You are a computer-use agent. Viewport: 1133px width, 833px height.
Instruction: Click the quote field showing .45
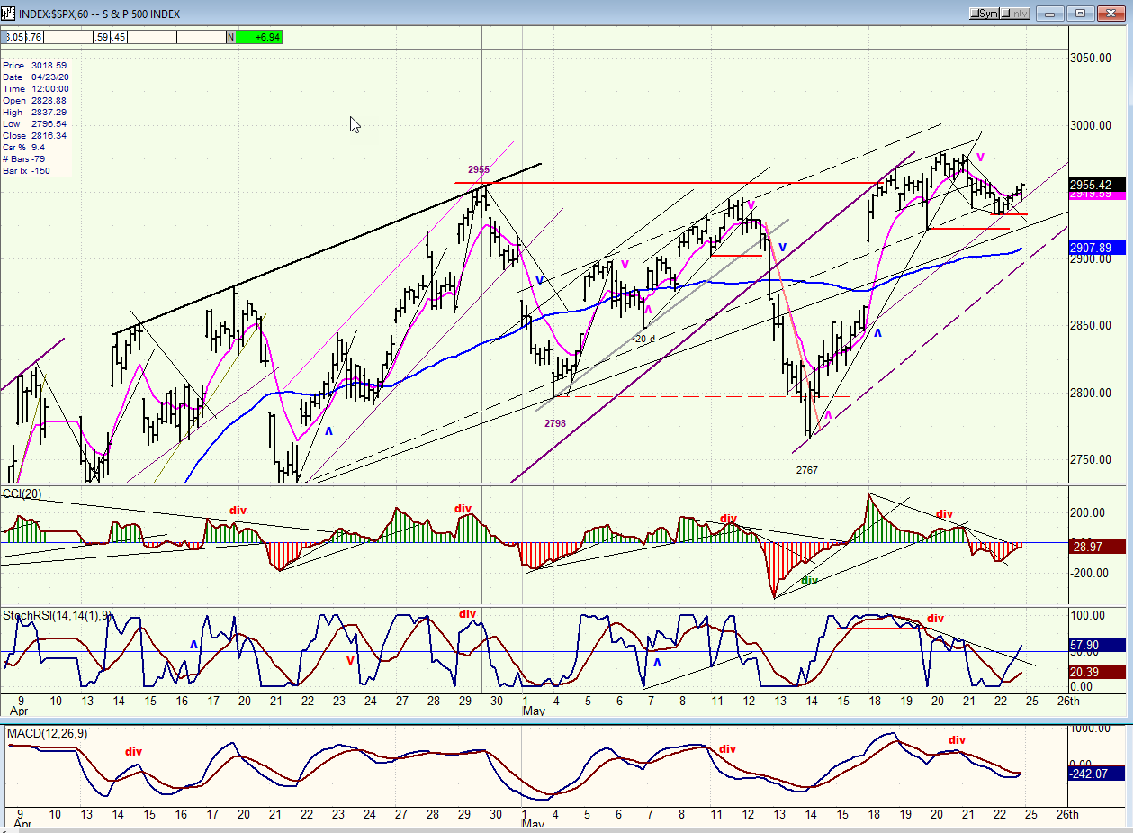click(120, 37)
